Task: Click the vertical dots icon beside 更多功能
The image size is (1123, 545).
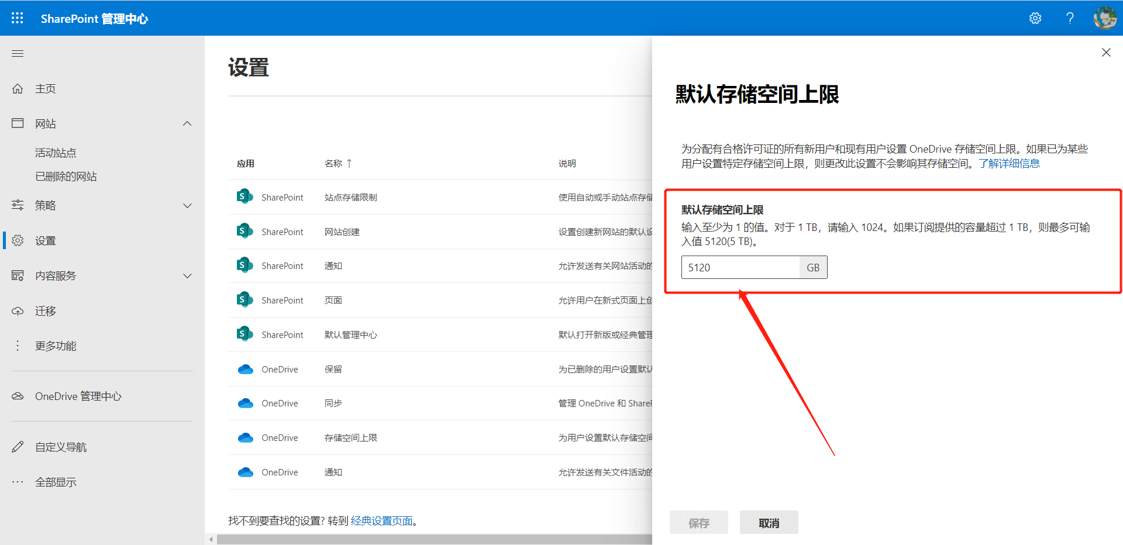Action: (x=18, y=346)
